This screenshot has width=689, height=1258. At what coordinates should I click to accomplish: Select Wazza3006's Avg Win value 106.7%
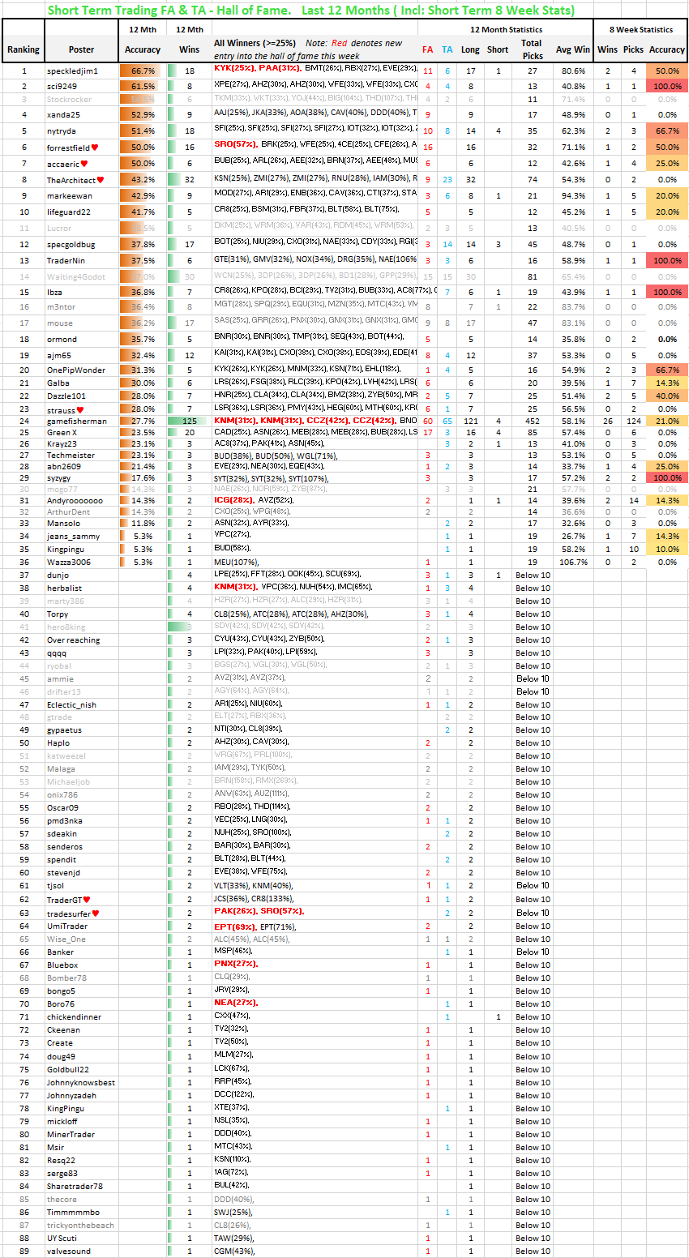573,563
